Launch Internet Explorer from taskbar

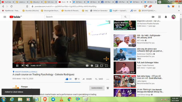coord(12,99)
